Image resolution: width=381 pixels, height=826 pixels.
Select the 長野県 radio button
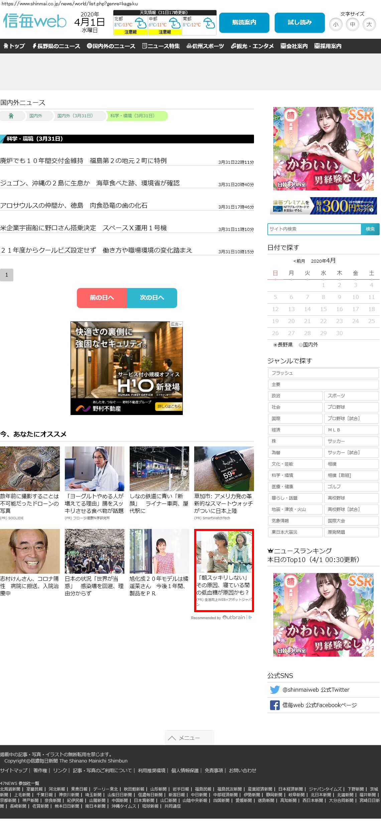click(x=275, y=345)
